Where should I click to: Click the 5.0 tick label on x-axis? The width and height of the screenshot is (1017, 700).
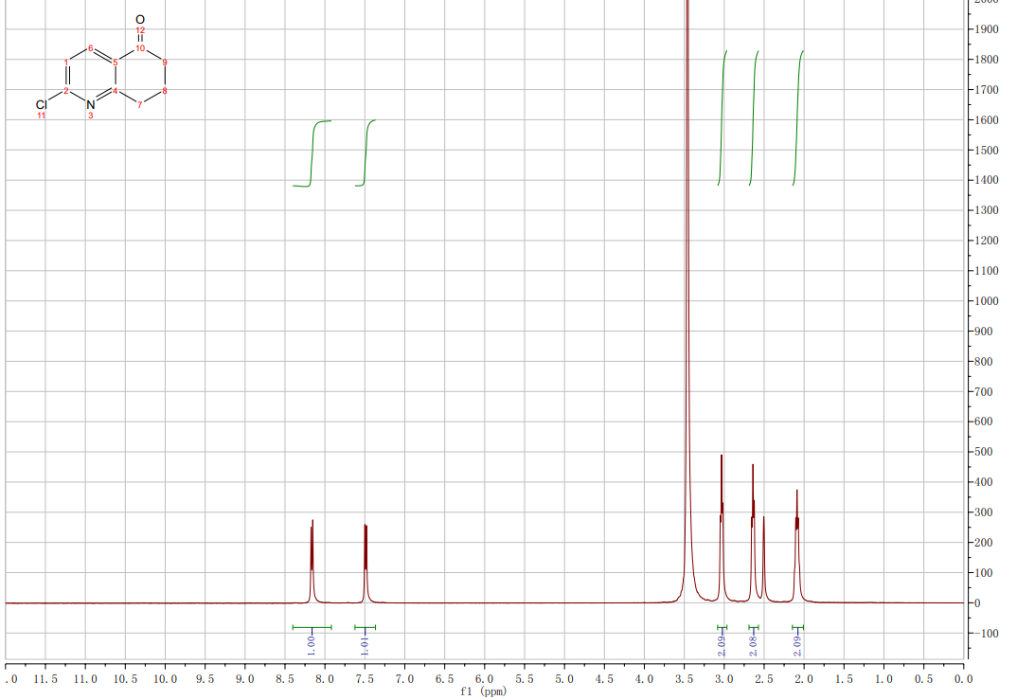point(564,679)
